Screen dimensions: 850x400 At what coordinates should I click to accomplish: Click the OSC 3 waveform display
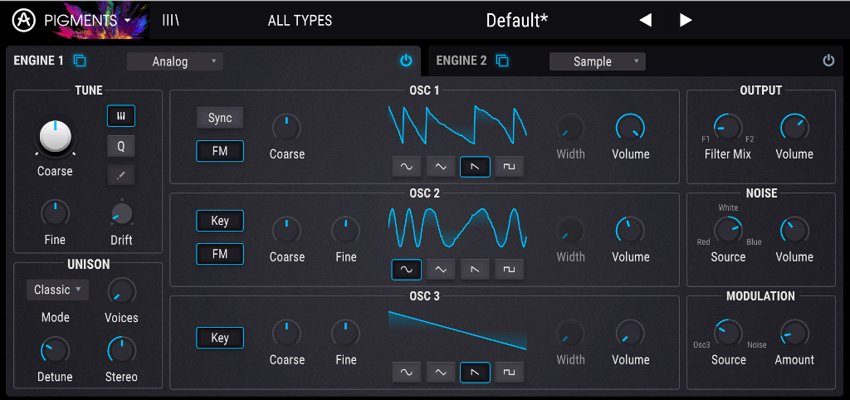(x=457, y=330)
